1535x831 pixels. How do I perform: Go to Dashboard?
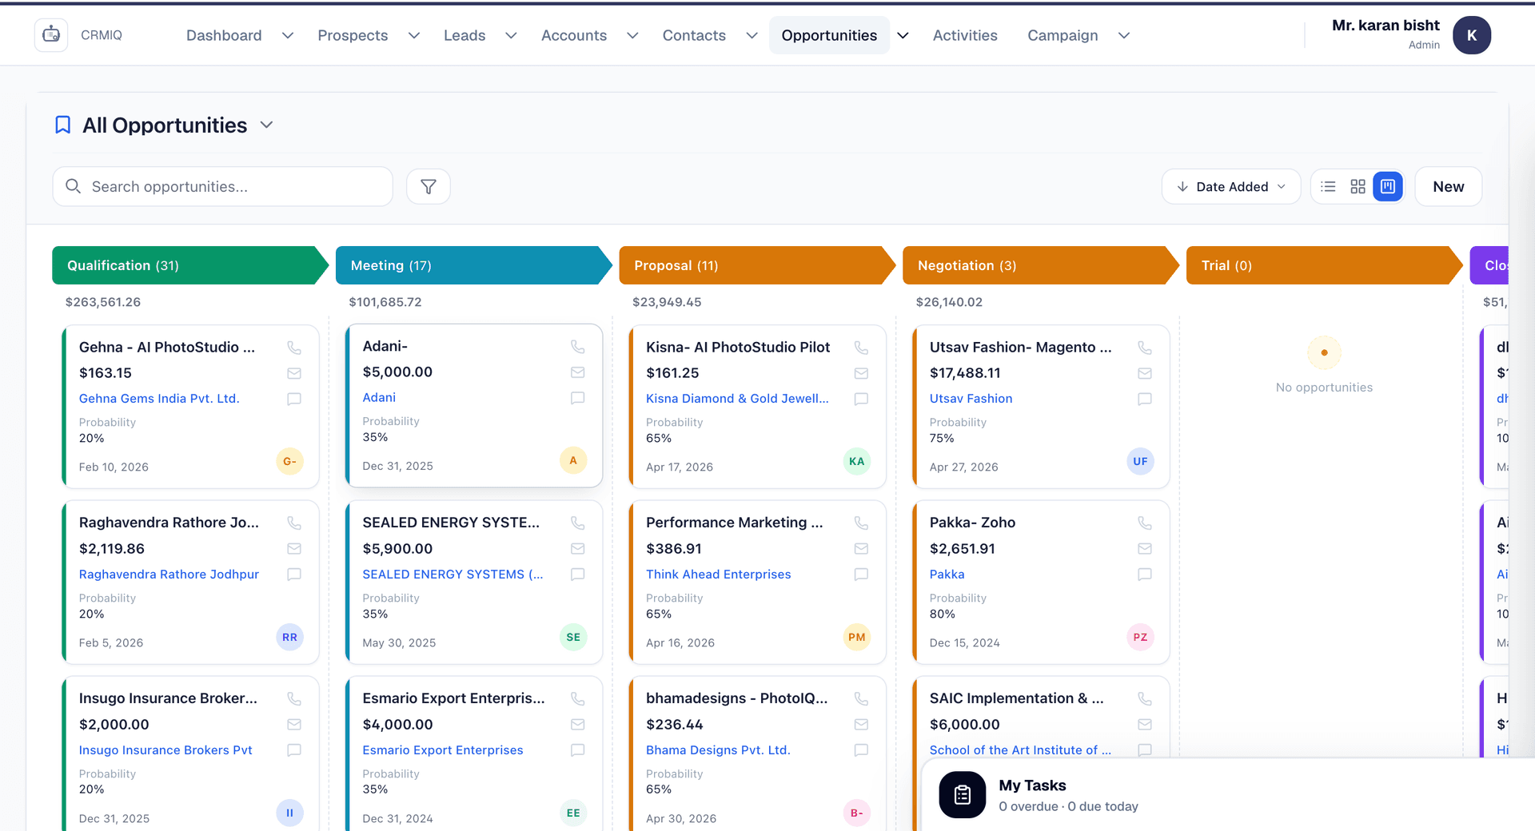click(224, 35)
